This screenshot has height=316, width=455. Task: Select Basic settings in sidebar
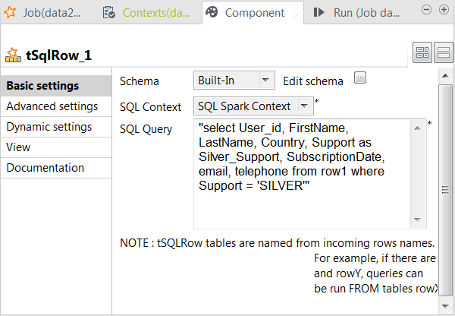(42, 86)
